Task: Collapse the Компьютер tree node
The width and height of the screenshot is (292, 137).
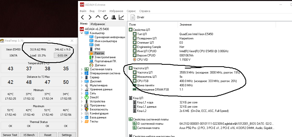Action: (82, 33)
